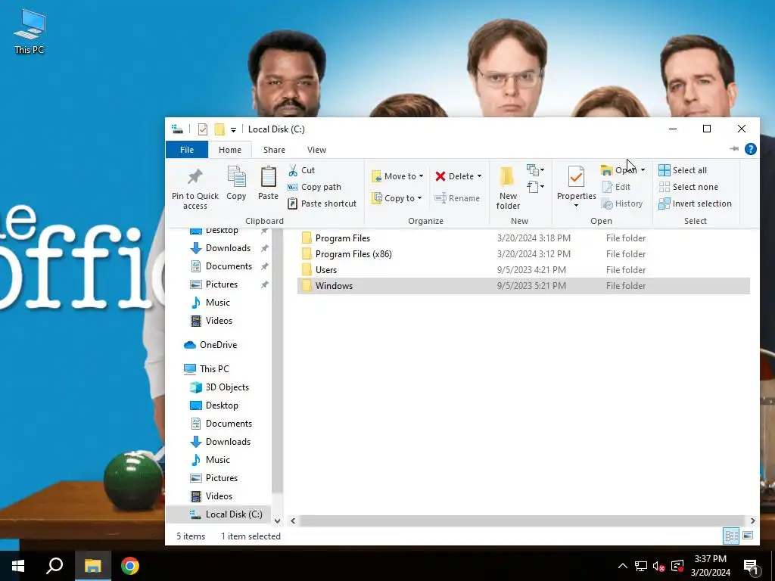
Task: Switch to Large icons view layout icon
Action: [x=748, y=536]
